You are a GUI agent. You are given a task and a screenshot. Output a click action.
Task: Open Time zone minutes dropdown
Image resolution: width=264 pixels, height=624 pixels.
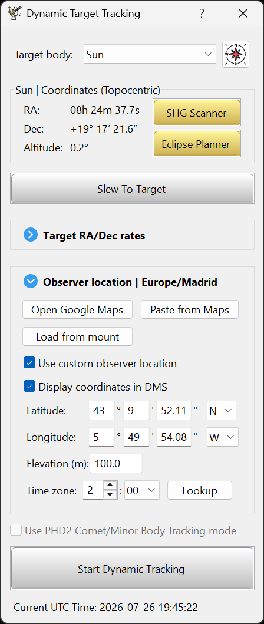pyautogui.click(x=142, y=490)
